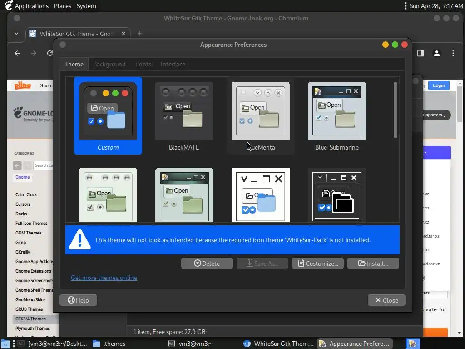
Task: Open Help for Appearance Preferences
Action: tap(78, 300)
